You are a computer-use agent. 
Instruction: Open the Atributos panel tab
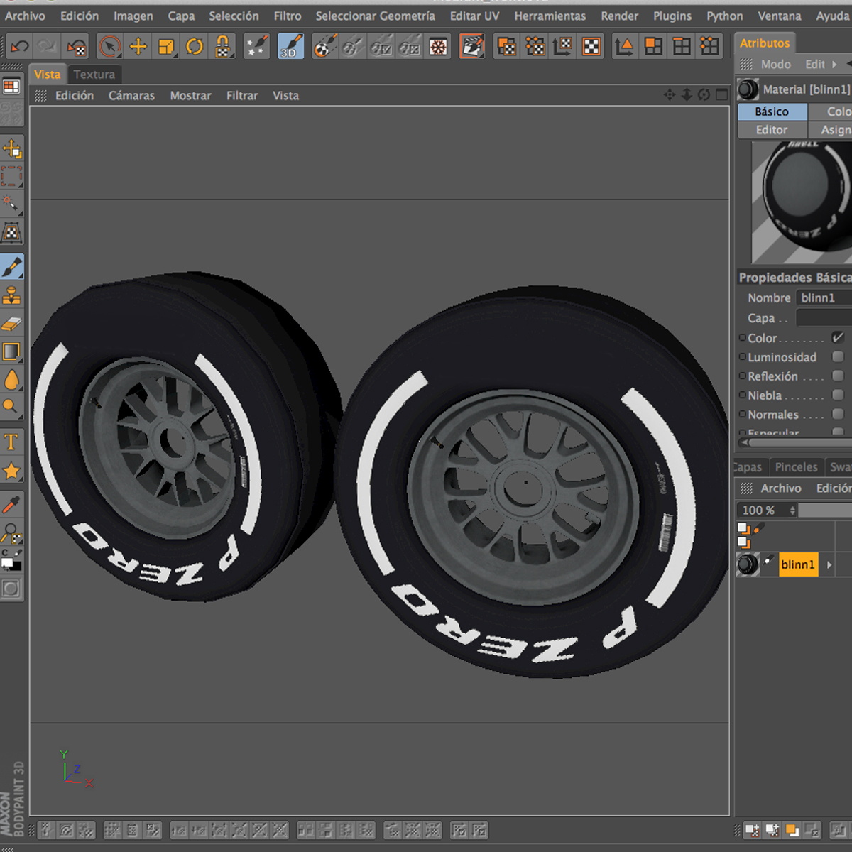(x=765, y=43)
